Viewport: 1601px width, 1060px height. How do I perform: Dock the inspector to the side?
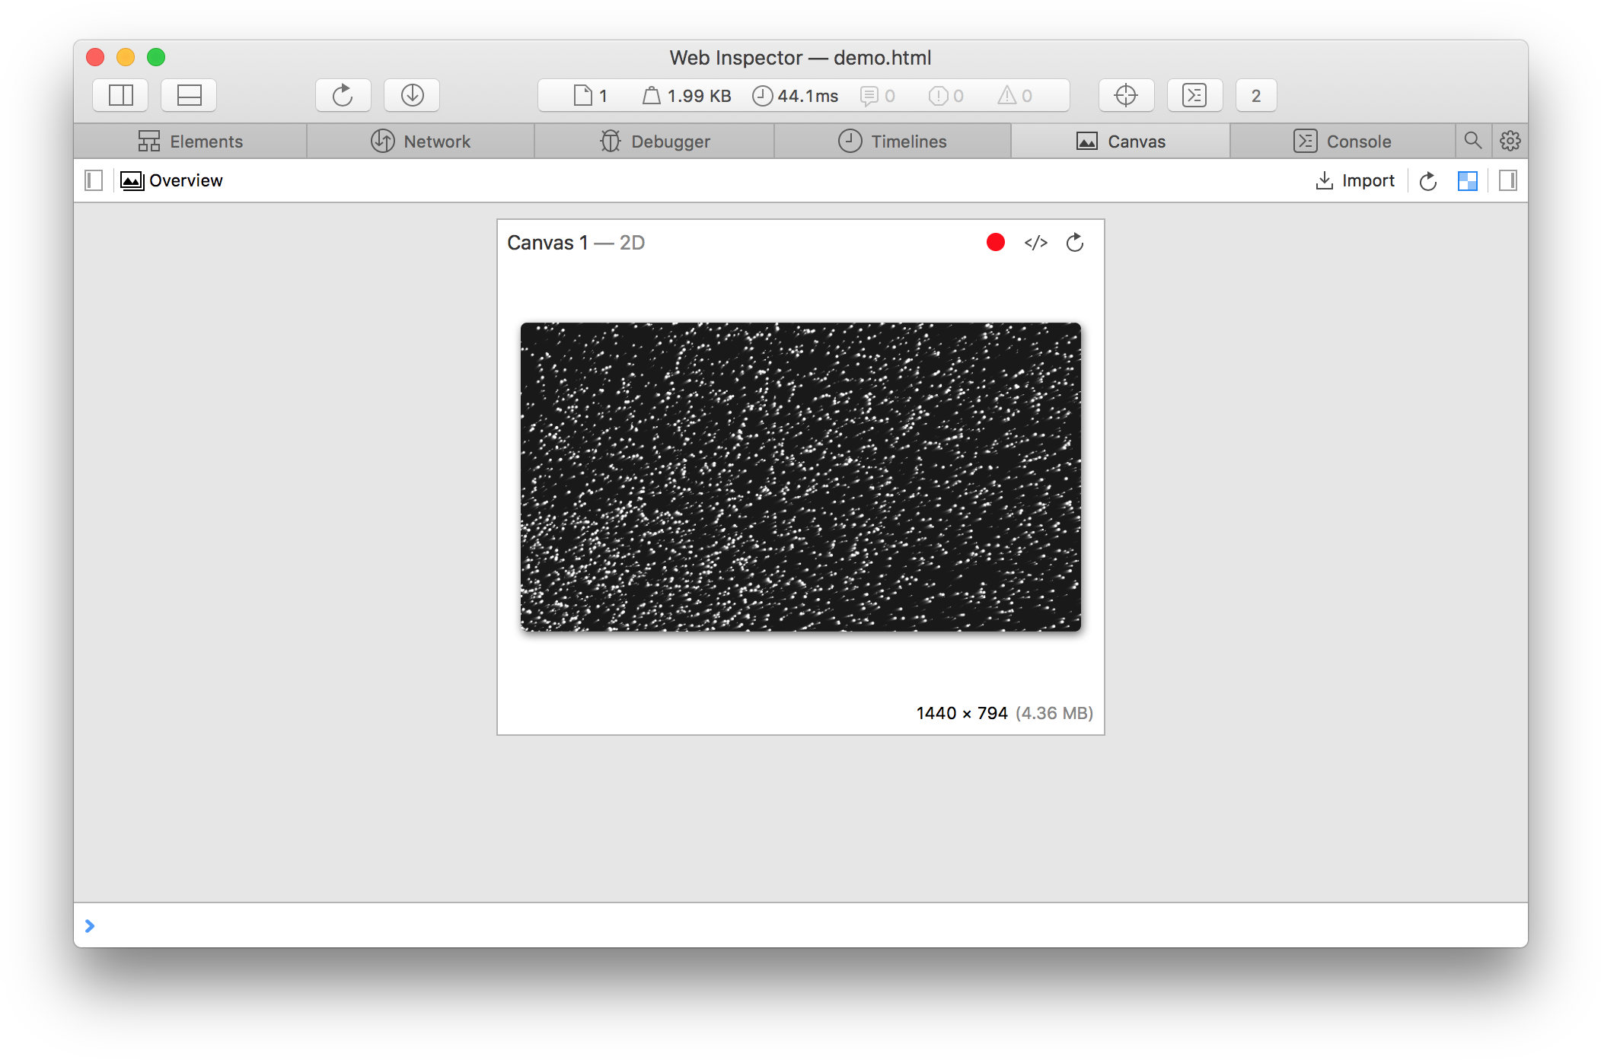(x=120, y=95)
